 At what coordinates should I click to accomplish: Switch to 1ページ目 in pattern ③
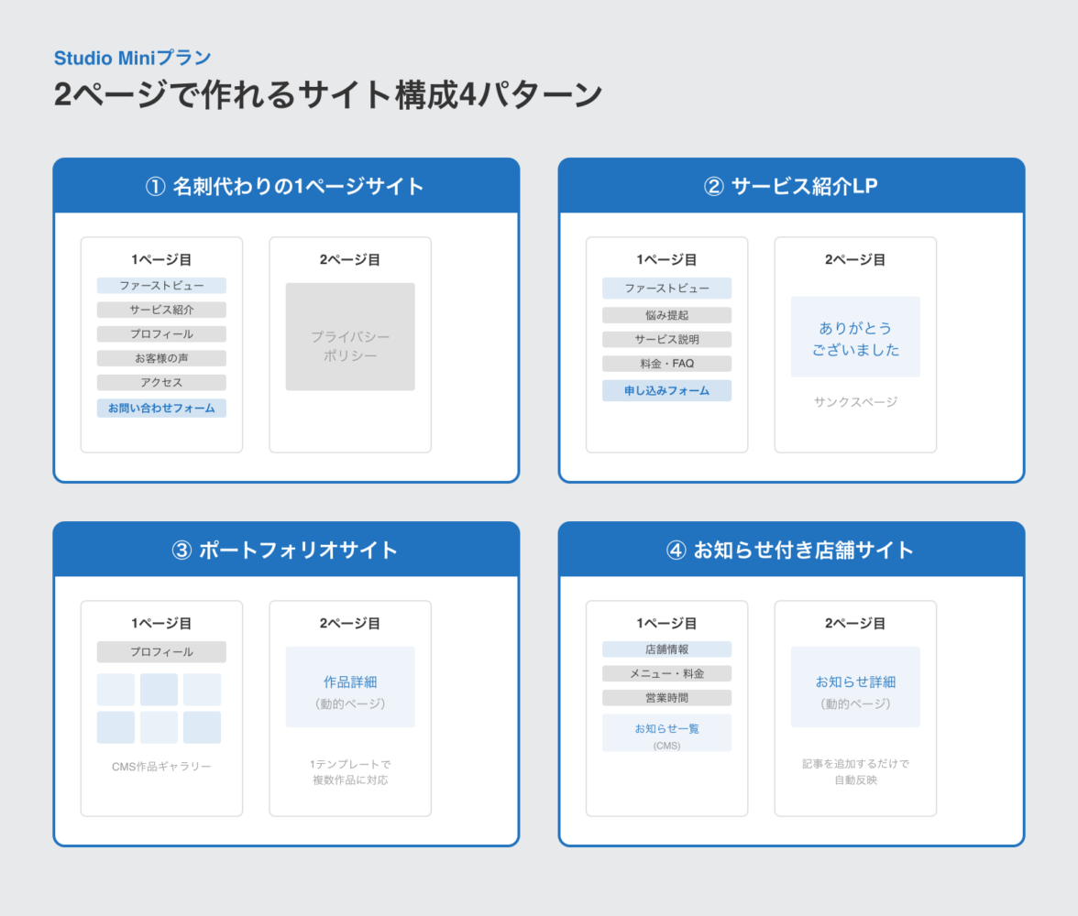(161, 623)
